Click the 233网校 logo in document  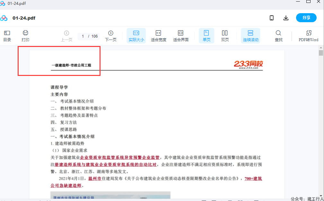(x=248, y=64)
